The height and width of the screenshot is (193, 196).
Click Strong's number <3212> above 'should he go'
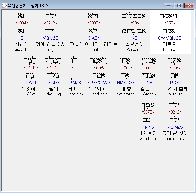[x=175, y=112]
